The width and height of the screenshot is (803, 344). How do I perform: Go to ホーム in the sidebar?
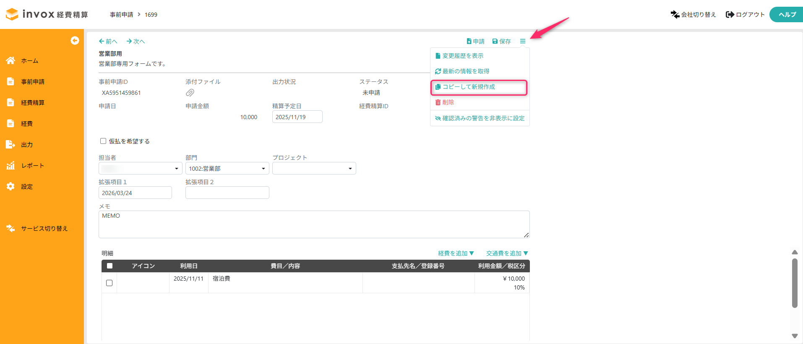[29, 61]
